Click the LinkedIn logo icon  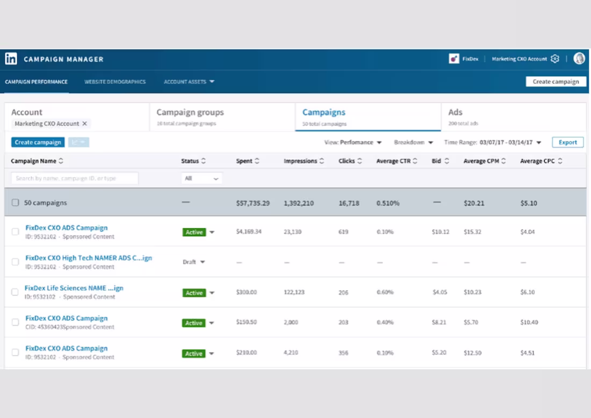click(11, 59)
